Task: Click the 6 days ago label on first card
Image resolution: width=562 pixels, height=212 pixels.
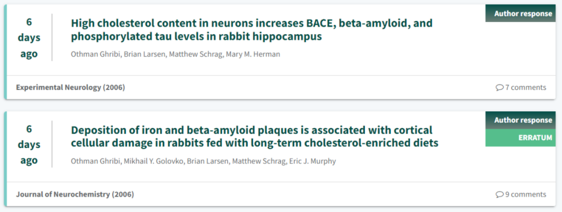Action: (29, 38)
